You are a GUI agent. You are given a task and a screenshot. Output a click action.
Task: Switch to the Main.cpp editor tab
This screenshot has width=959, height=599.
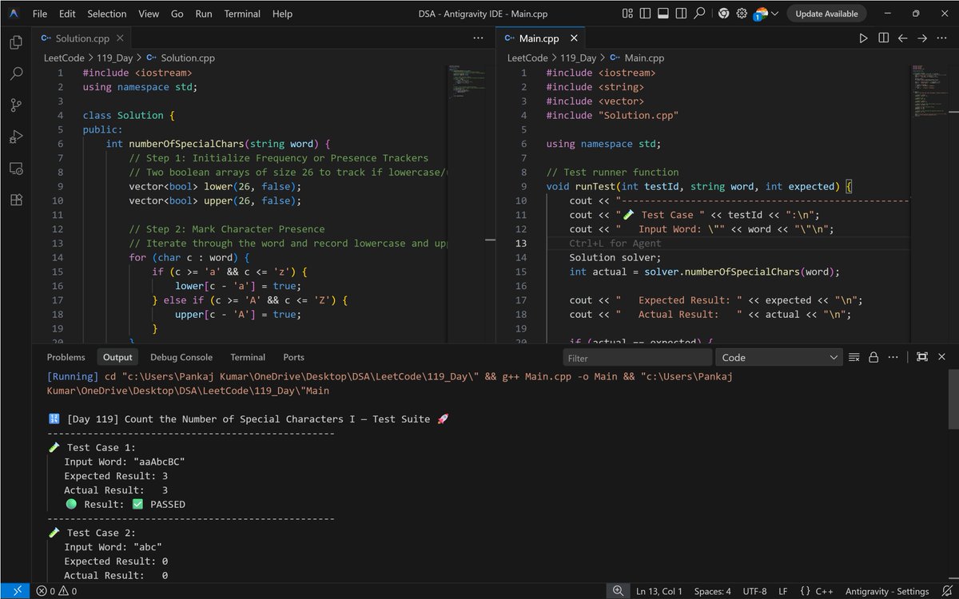point(539,38)
